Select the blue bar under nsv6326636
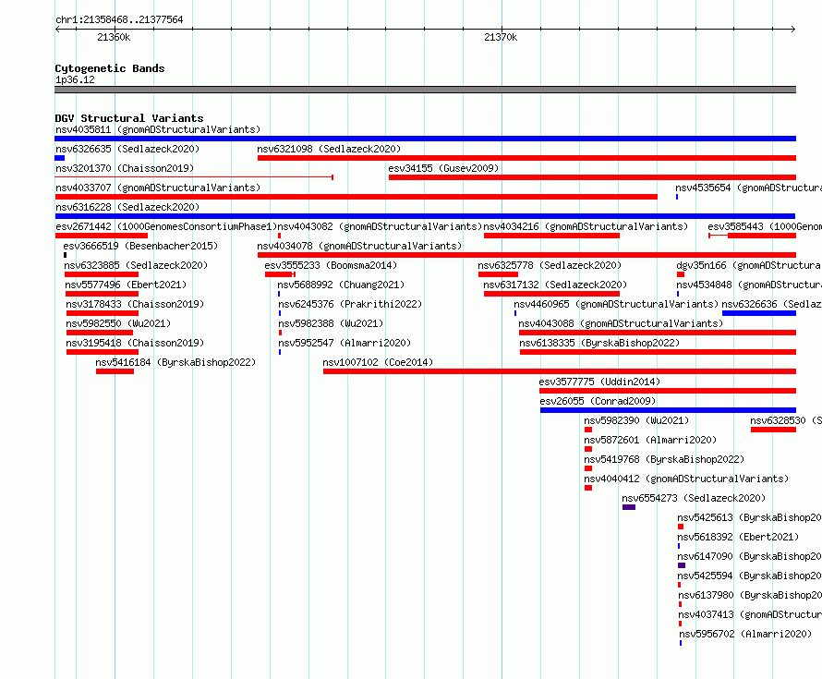Viewport: 822px width, 679px height. [759, 313]
